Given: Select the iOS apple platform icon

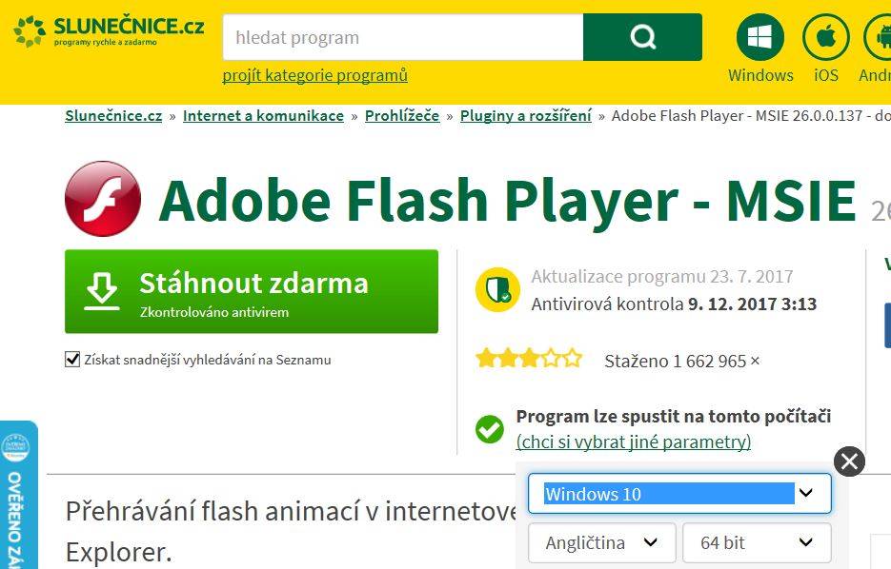Looking at the screenshot, I should click(825, 37).
